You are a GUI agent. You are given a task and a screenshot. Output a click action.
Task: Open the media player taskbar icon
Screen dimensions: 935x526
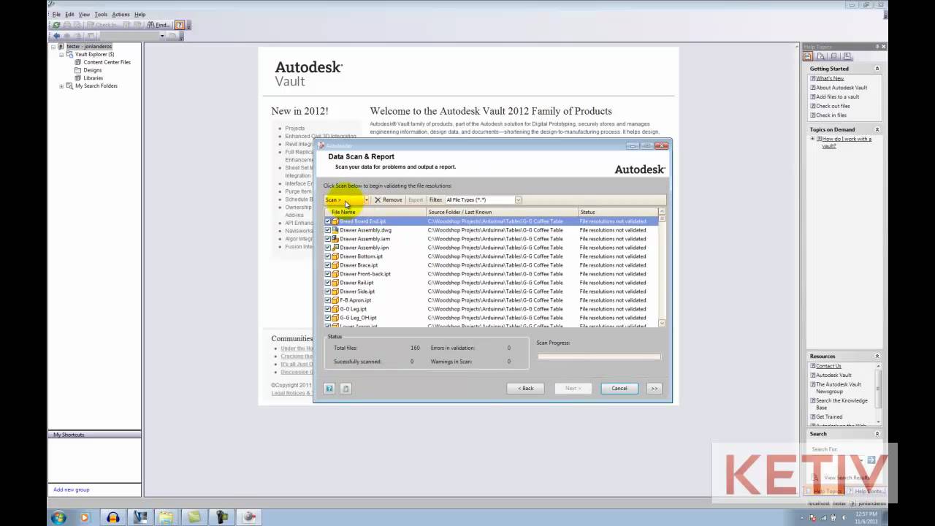point(84,517)
